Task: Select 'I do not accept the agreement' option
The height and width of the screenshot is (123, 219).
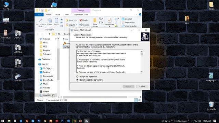Action: point(77,80)
